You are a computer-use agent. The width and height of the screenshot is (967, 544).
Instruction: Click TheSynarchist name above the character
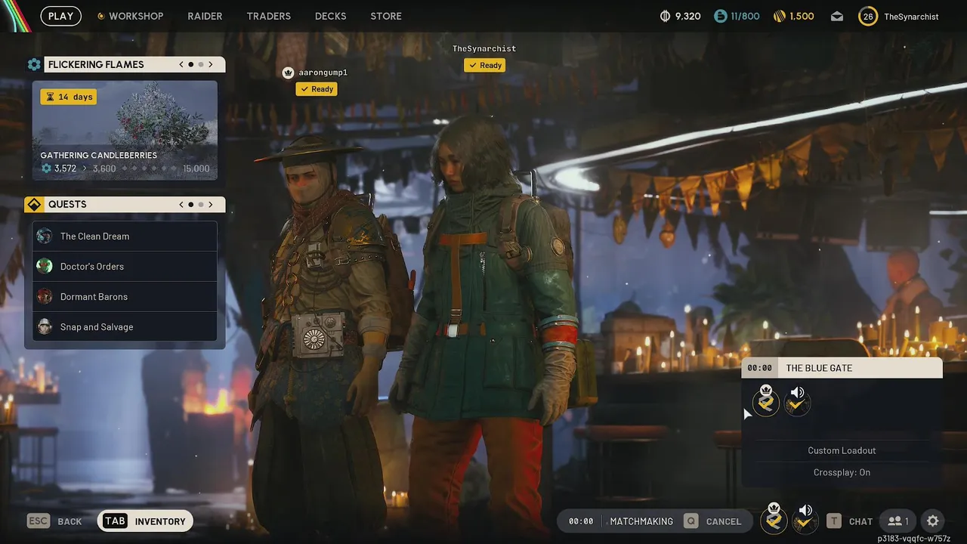484,48
